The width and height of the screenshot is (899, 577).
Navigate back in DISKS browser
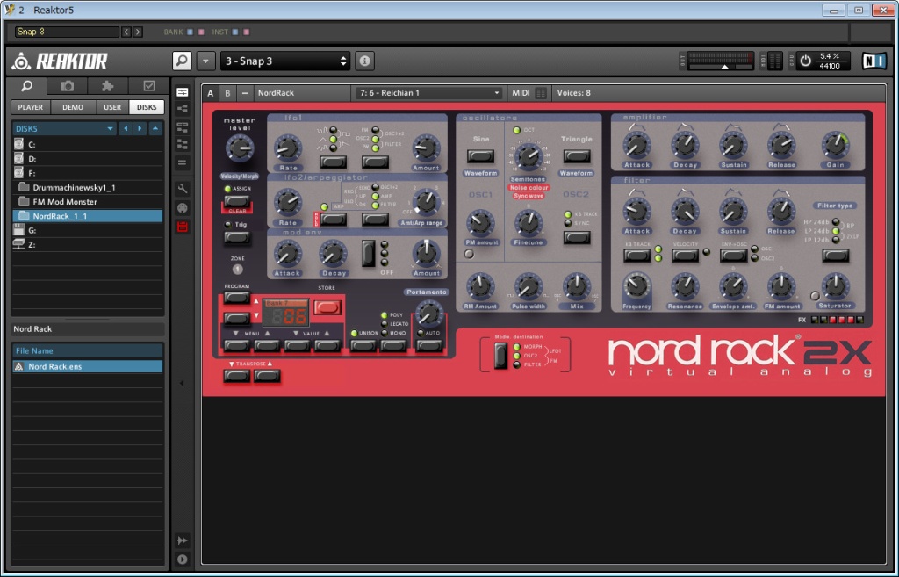[x=126, y=128]
